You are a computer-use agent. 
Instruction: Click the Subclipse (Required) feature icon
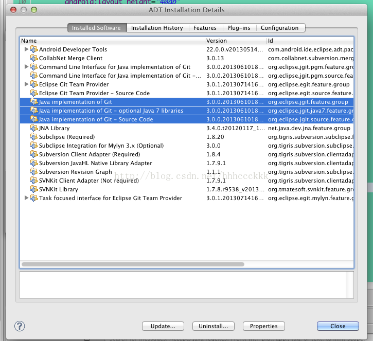pyautogui.click(x=34, y=137)
